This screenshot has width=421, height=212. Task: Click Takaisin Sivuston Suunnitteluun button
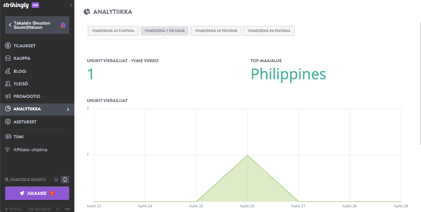tap(37, 25)
